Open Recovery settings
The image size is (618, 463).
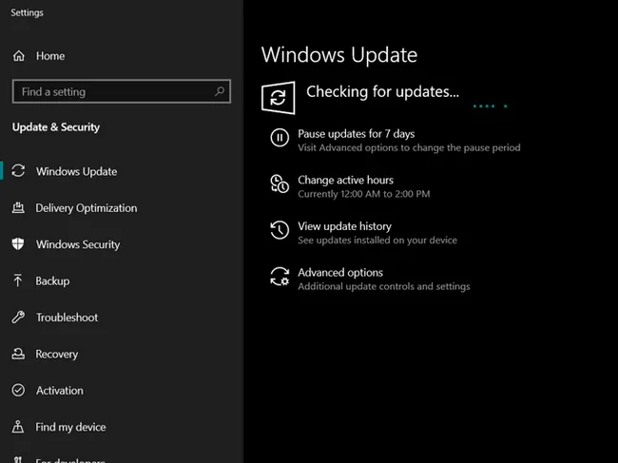pos(57,354)
